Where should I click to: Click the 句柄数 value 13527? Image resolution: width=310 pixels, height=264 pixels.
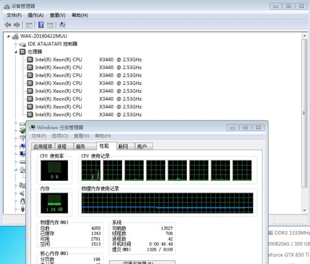167,228
